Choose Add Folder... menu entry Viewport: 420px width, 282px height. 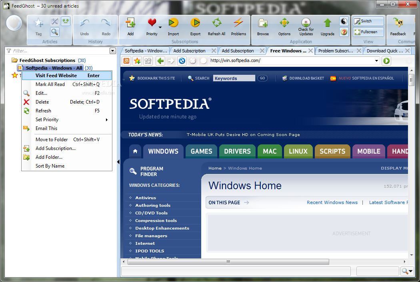[67, 157]
